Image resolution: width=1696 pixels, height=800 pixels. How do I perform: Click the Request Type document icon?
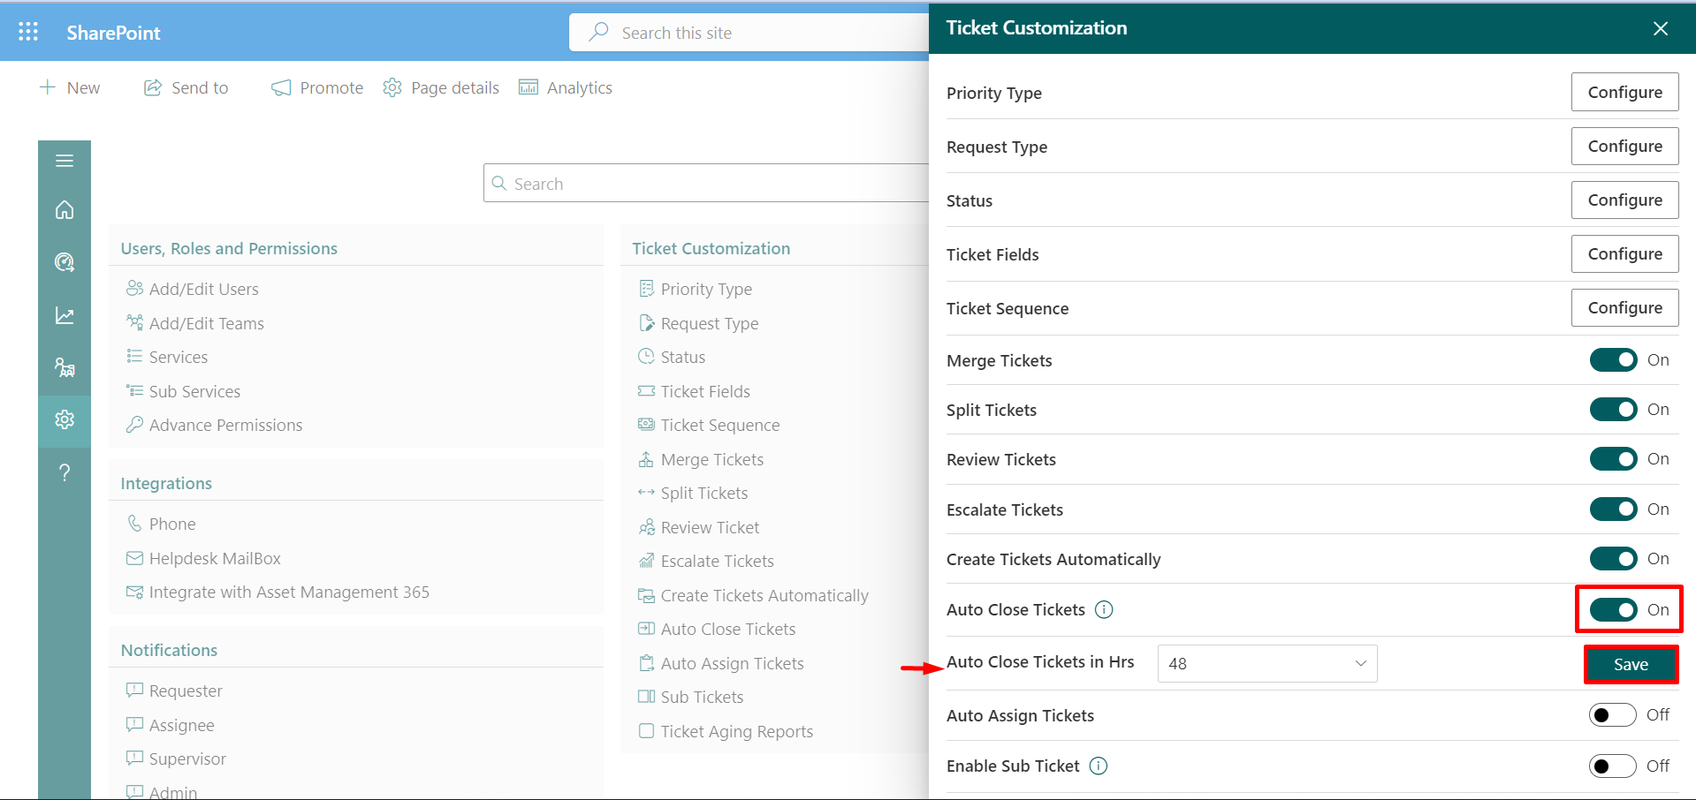(x=647, y=323)
